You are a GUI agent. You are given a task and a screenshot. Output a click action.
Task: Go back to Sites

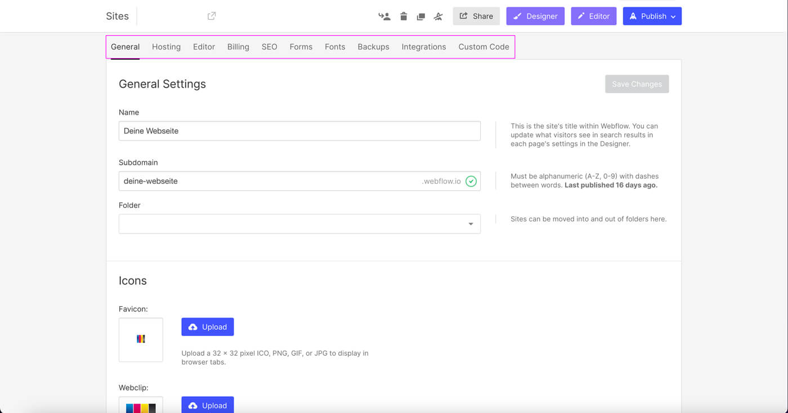pyautogui.click(x=117, y=16)
